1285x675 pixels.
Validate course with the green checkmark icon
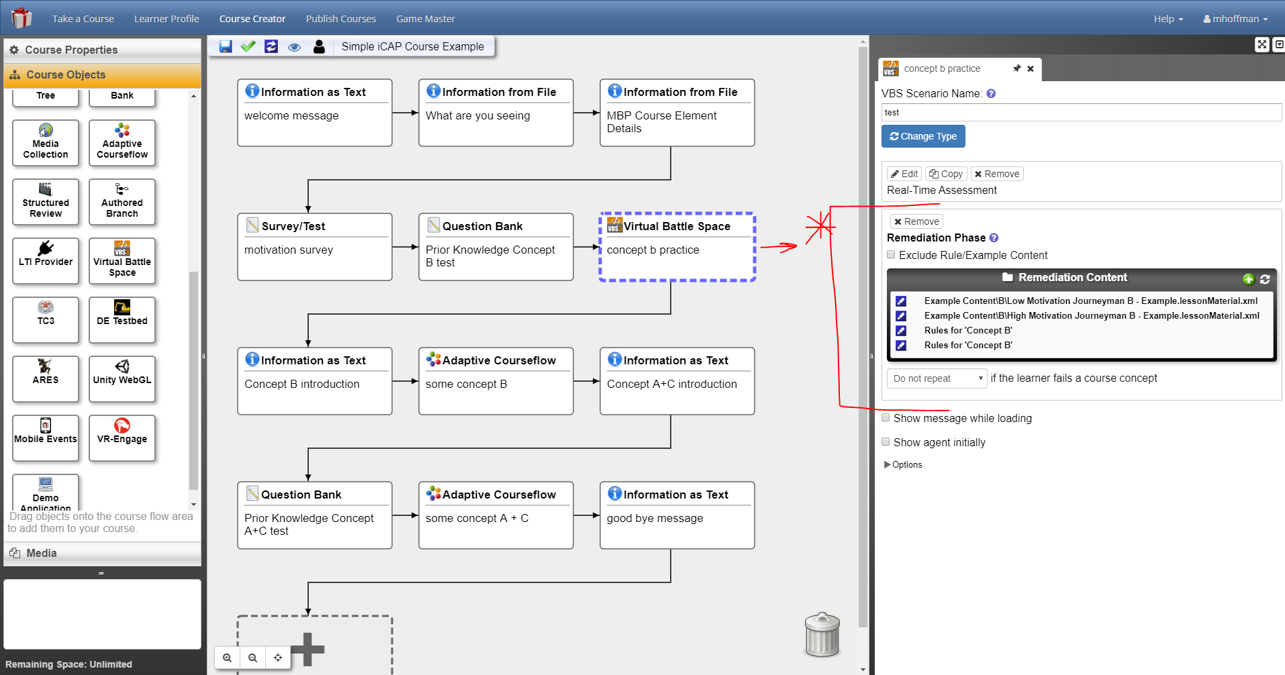(248, 46)
